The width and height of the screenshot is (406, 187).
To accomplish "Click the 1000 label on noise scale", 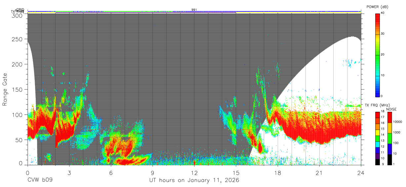I will pyautogui.click(x=396, y=132).
